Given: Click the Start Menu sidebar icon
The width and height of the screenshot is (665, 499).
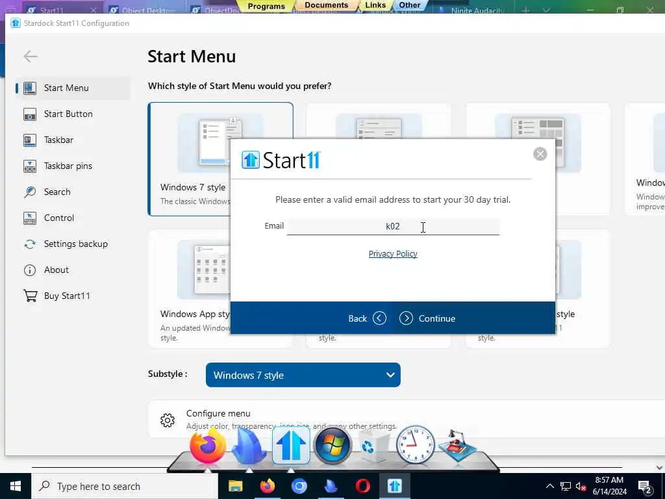Looking at the screenshot, I should coord(30,88).
